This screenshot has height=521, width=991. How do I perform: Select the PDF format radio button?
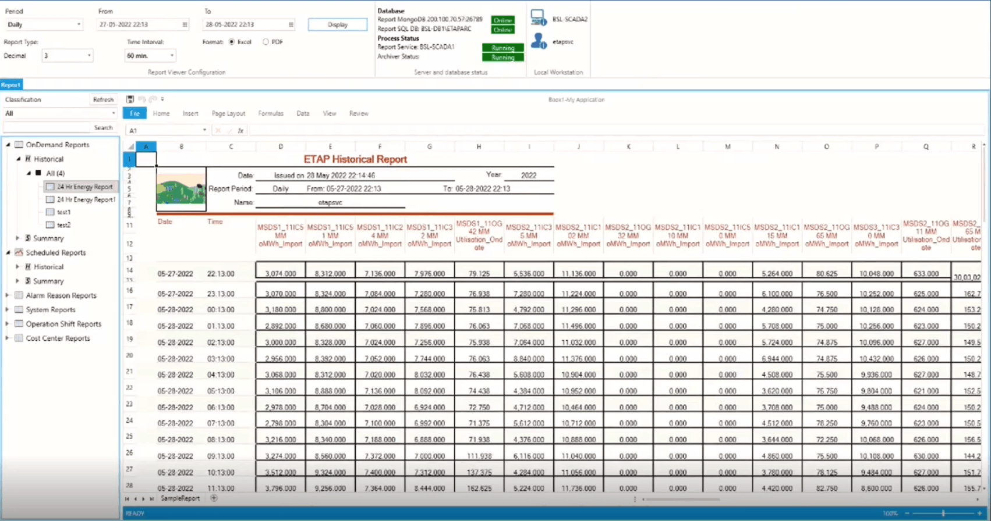[266, 42]
